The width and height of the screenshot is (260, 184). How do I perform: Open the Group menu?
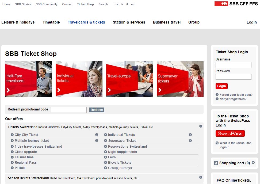tap(194, 22)
